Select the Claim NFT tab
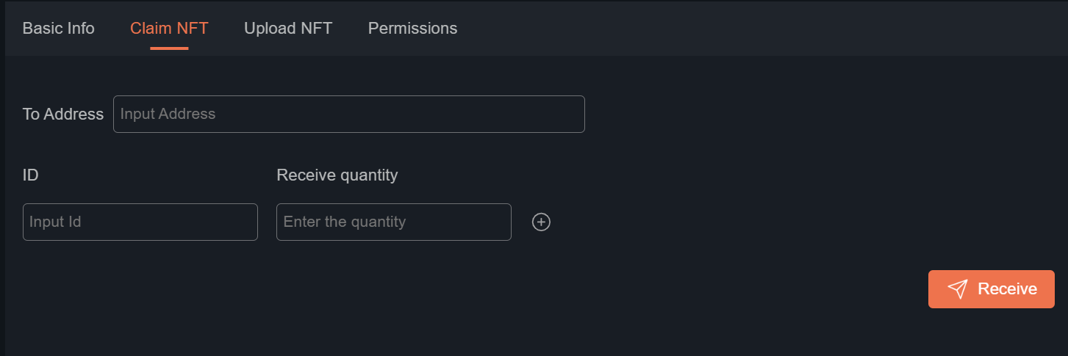 click(x=169, y=29)
